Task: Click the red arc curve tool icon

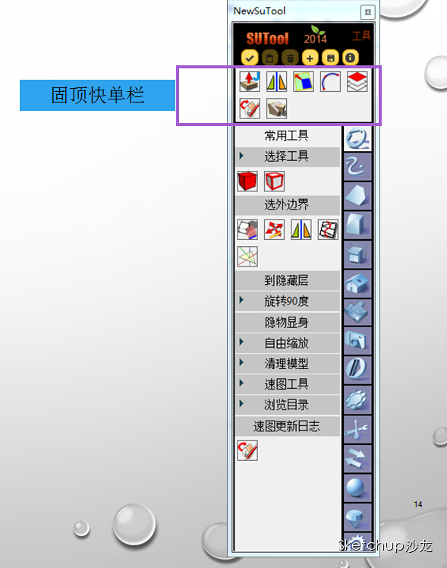Action: [330, 81]
